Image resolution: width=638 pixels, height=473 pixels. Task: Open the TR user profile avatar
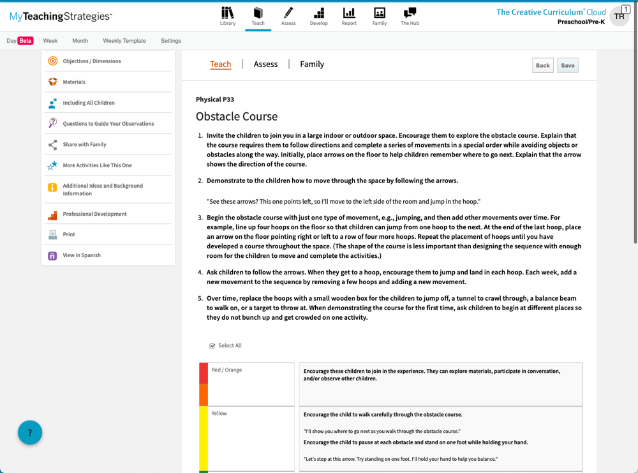[x=619, y=17]
